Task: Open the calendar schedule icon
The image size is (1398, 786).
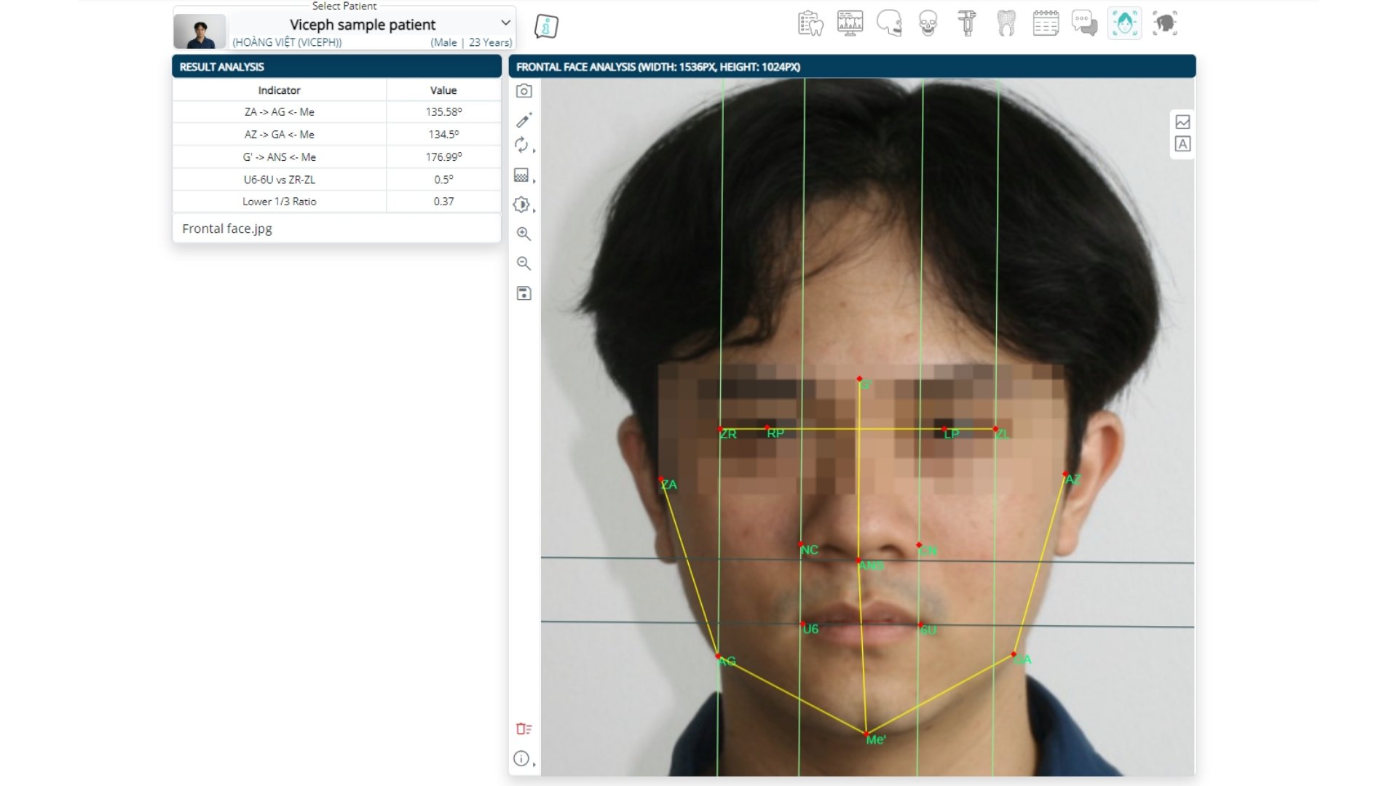Action: pyautogui.click(x=1046, y=23)
